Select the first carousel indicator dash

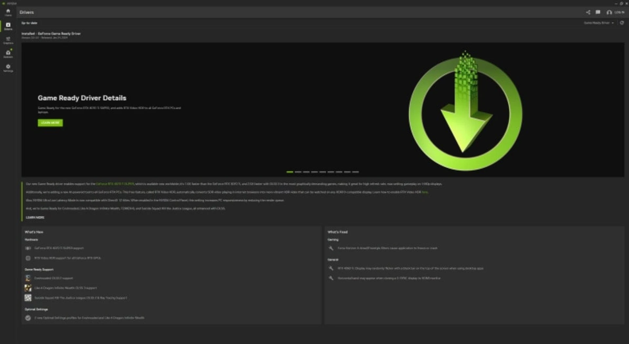coord(290,172)
